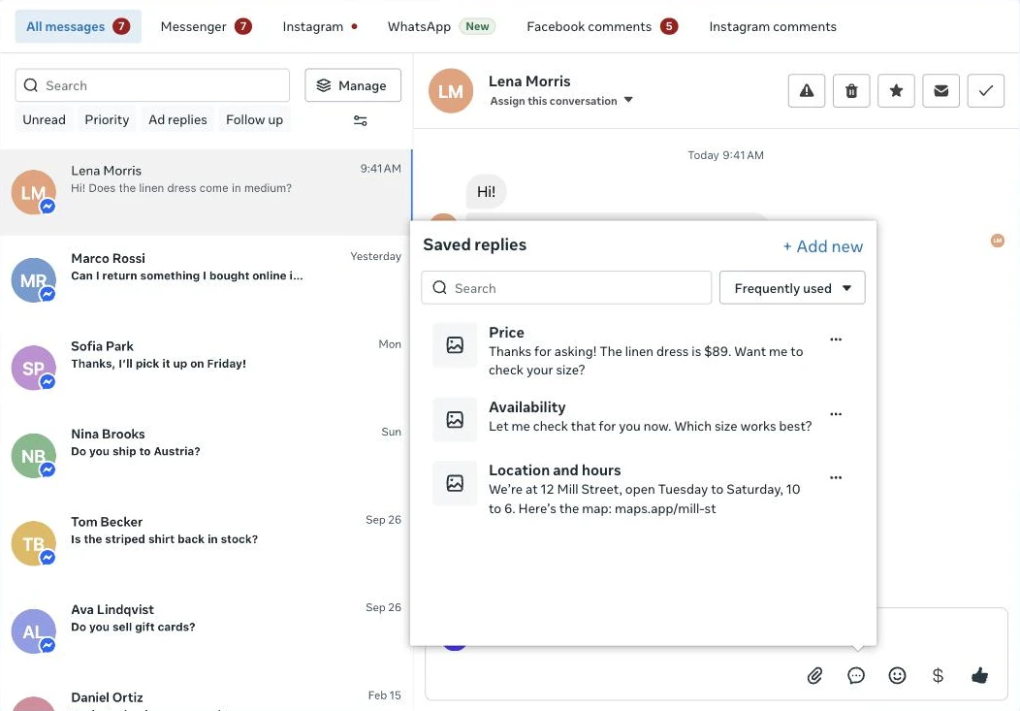Click the New badge beside WhatsApp

coord(477,26)
